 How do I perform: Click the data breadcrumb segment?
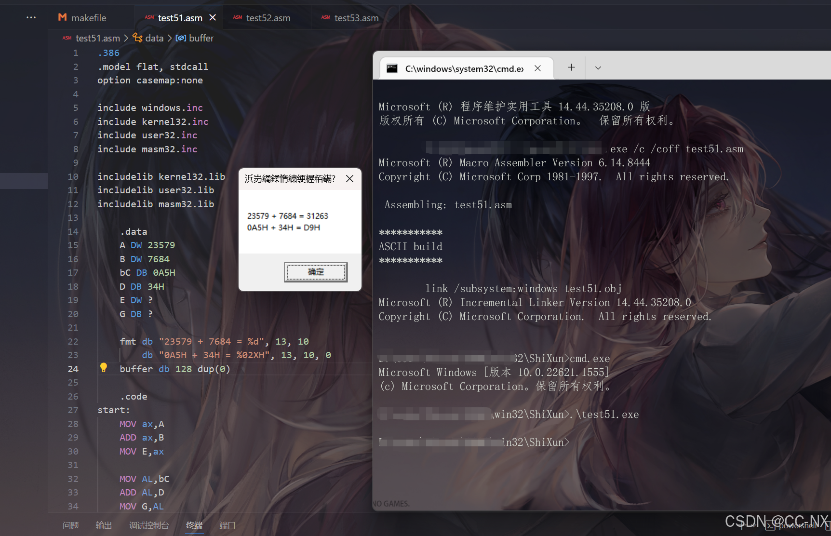154,38
